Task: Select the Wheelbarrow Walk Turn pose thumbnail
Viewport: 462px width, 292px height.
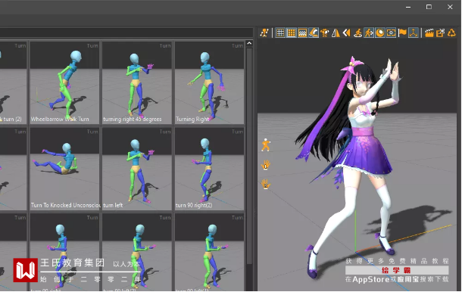Action: (64, 82)
